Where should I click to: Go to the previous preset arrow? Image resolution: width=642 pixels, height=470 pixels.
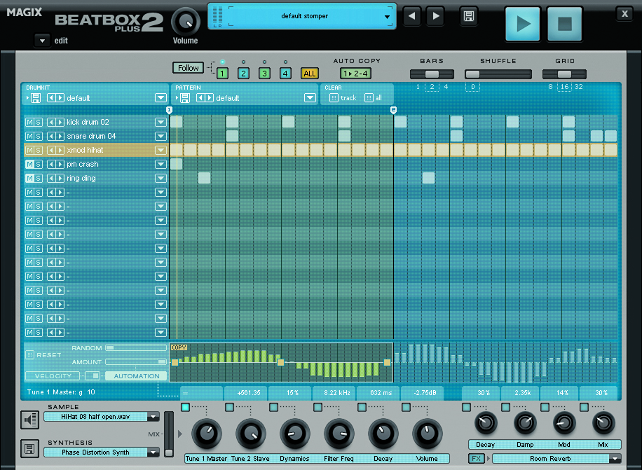(x=413, y=16)
